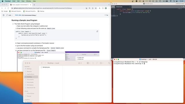
Task: Click the Finder share icon
Action: pos(93,63)
